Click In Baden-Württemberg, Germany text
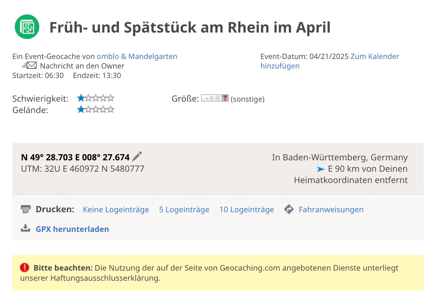The image size is (436, 301). pyautogui.click(x=340, y=157)
